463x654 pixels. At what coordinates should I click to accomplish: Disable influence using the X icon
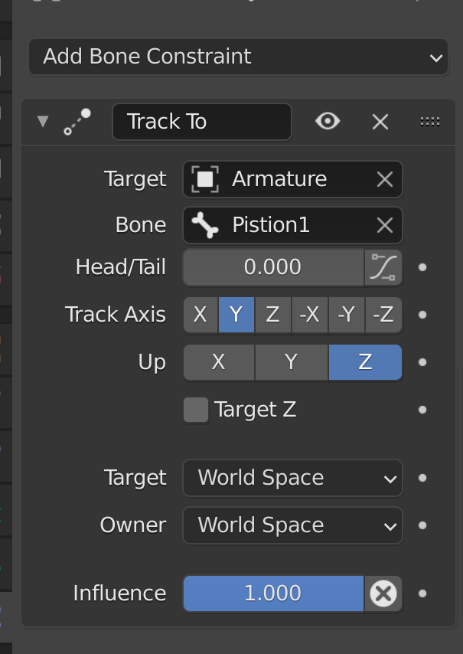click(x=383, y=594)
